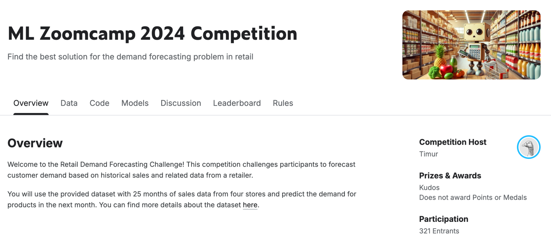Click the goose host avatar icon

(529, 147)
